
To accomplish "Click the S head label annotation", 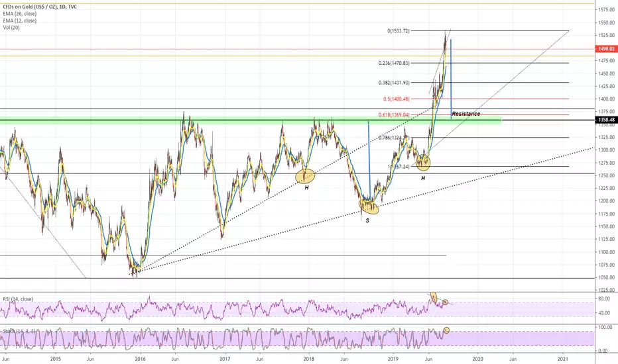I will pyautogui.click(x=367, y=221).
